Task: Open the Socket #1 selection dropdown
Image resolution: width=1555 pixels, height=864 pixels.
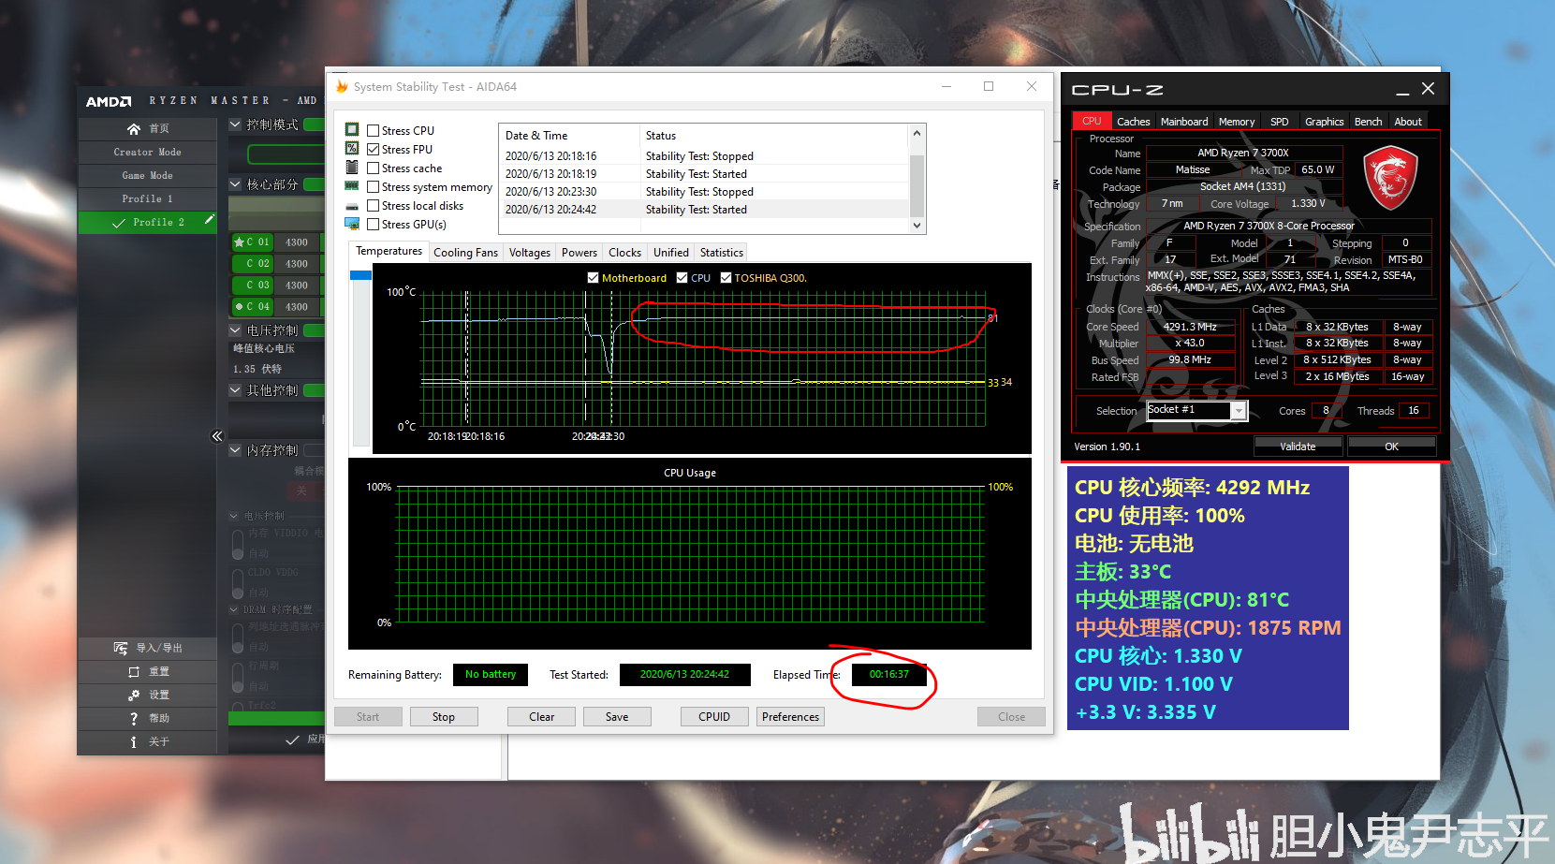Action: click(1239, 410)
